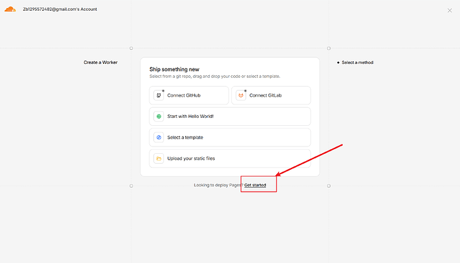
Task: Click the Select a method step
Action: 357,63
